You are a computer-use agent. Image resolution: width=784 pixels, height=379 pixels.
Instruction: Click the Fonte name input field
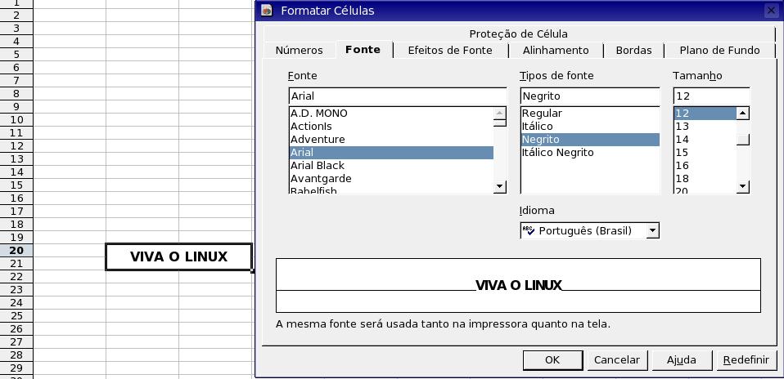[398, 96]
